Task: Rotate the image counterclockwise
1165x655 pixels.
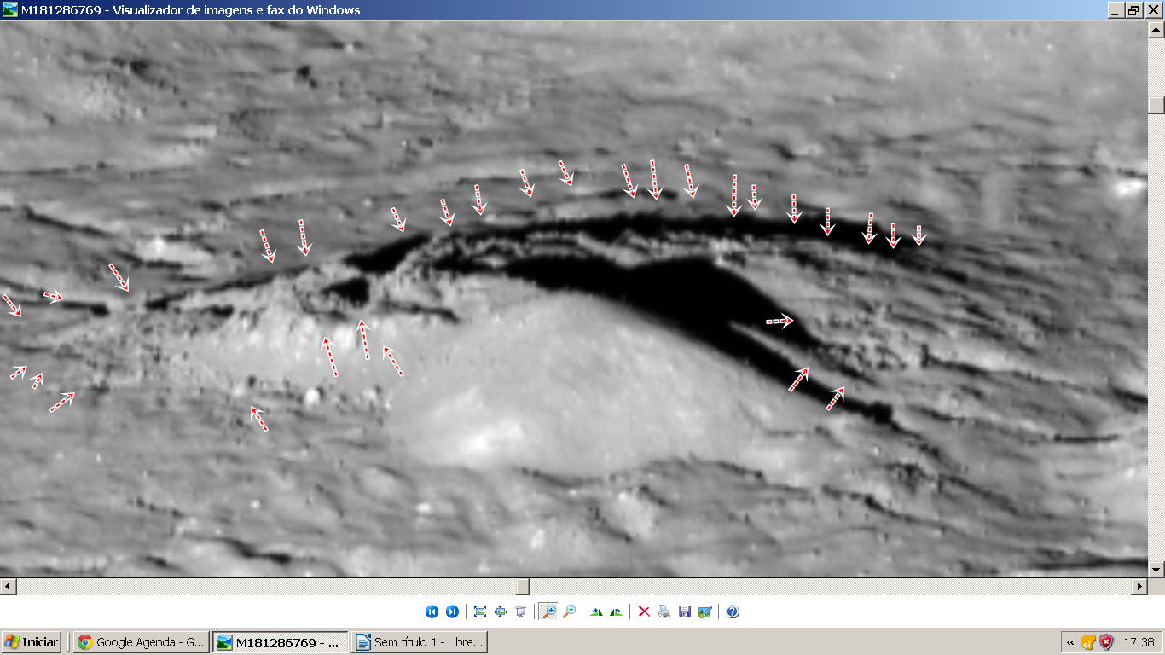Action: pyautogui.click(x=617, y=612)
